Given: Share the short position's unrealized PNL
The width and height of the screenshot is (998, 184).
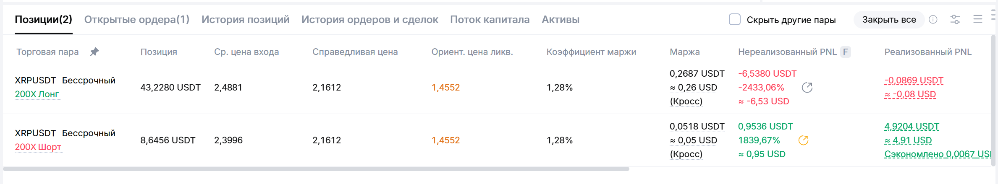Looking at the screenshot, I should tap(803, 140).
